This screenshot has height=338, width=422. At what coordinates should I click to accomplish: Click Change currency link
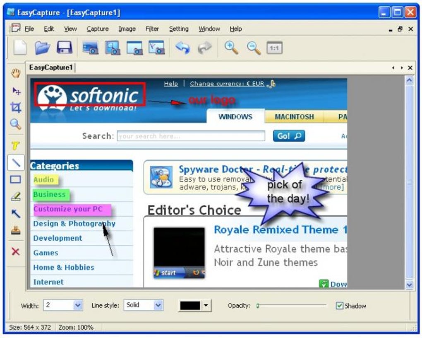[227, 84]
